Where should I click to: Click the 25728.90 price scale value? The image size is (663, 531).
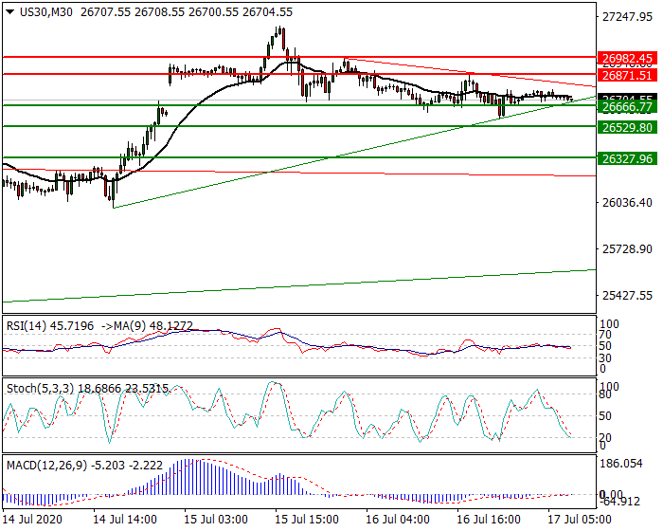(627, 249)
